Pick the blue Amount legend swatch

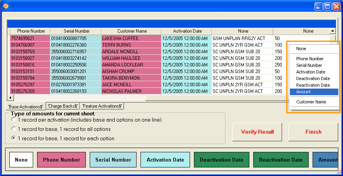pos(325,160)
